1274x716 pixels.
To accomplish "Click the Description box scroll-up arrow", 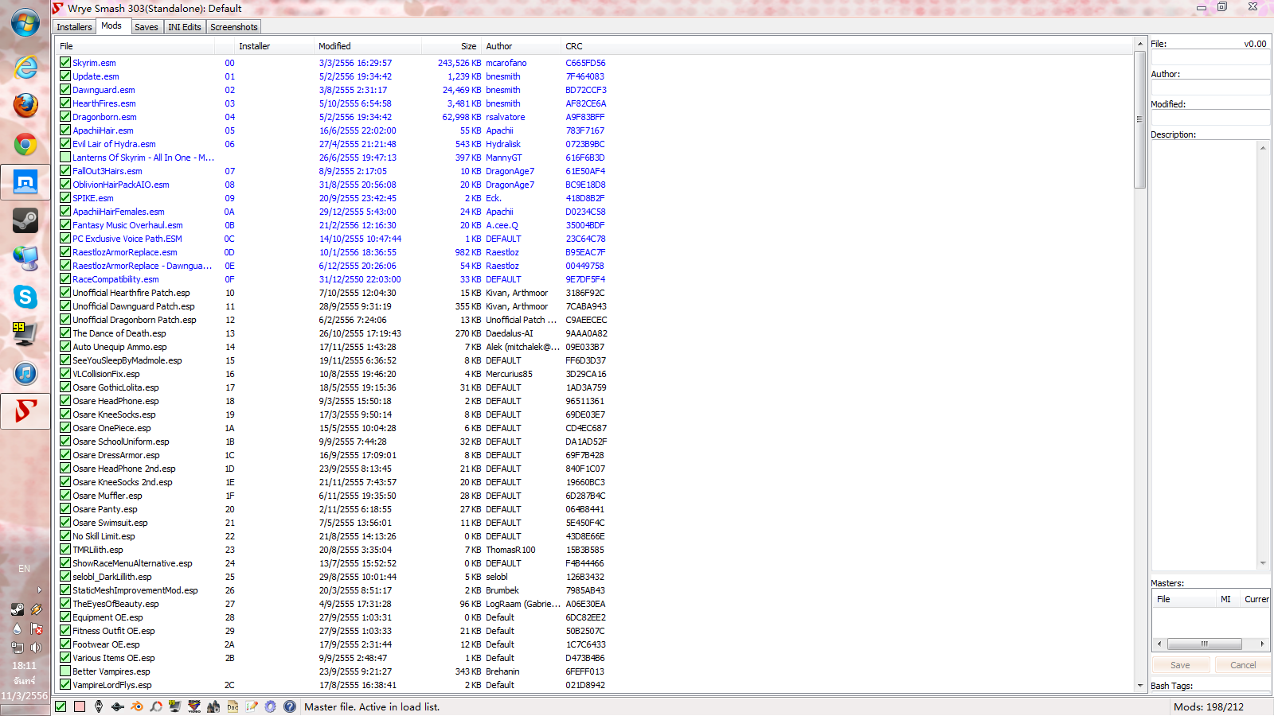I will click(x=1263, y=148).
